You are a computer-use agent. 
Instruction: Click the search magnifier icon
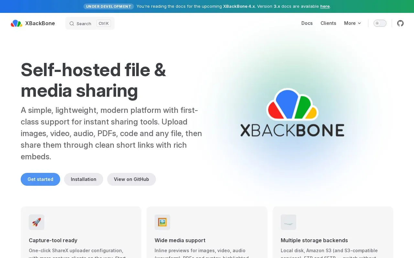pyautogui.click(x=72, y=24)
